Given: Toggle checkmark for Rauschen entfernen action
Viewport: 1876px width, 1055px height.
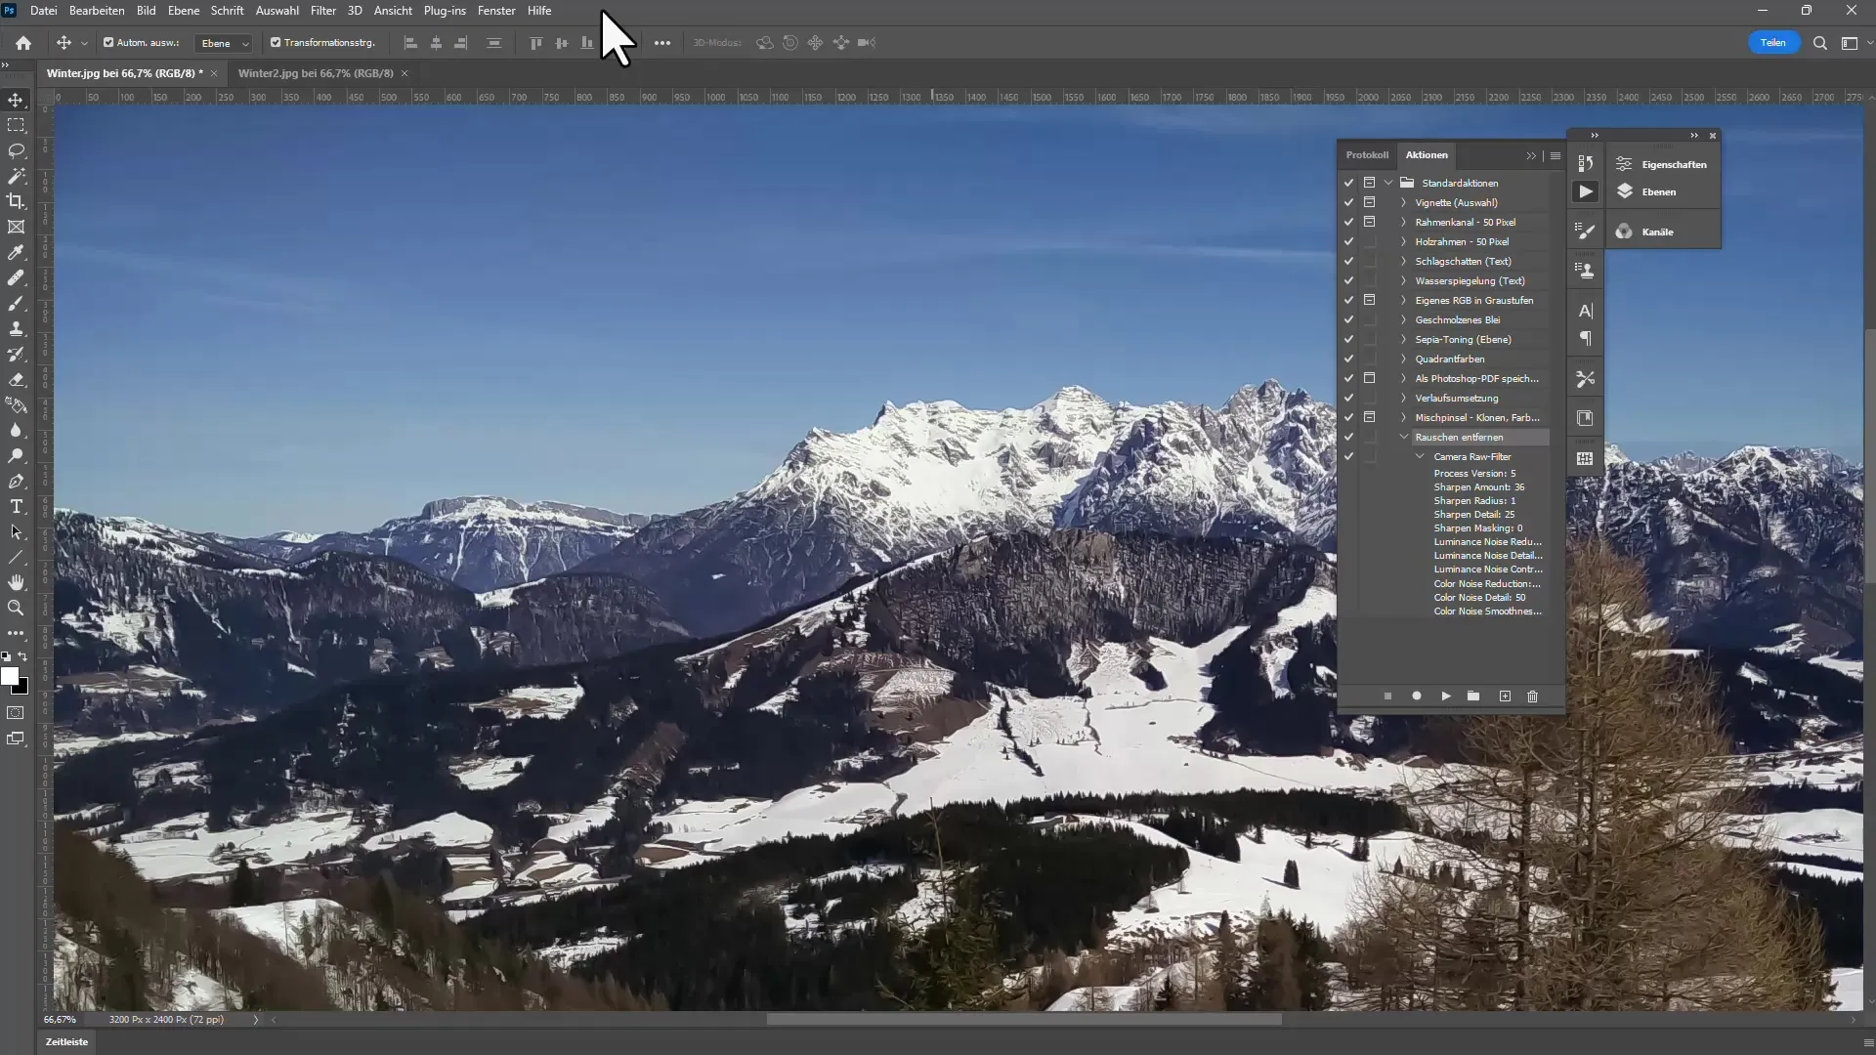Looking at the screenshot, I should [x=1348, y=438].
